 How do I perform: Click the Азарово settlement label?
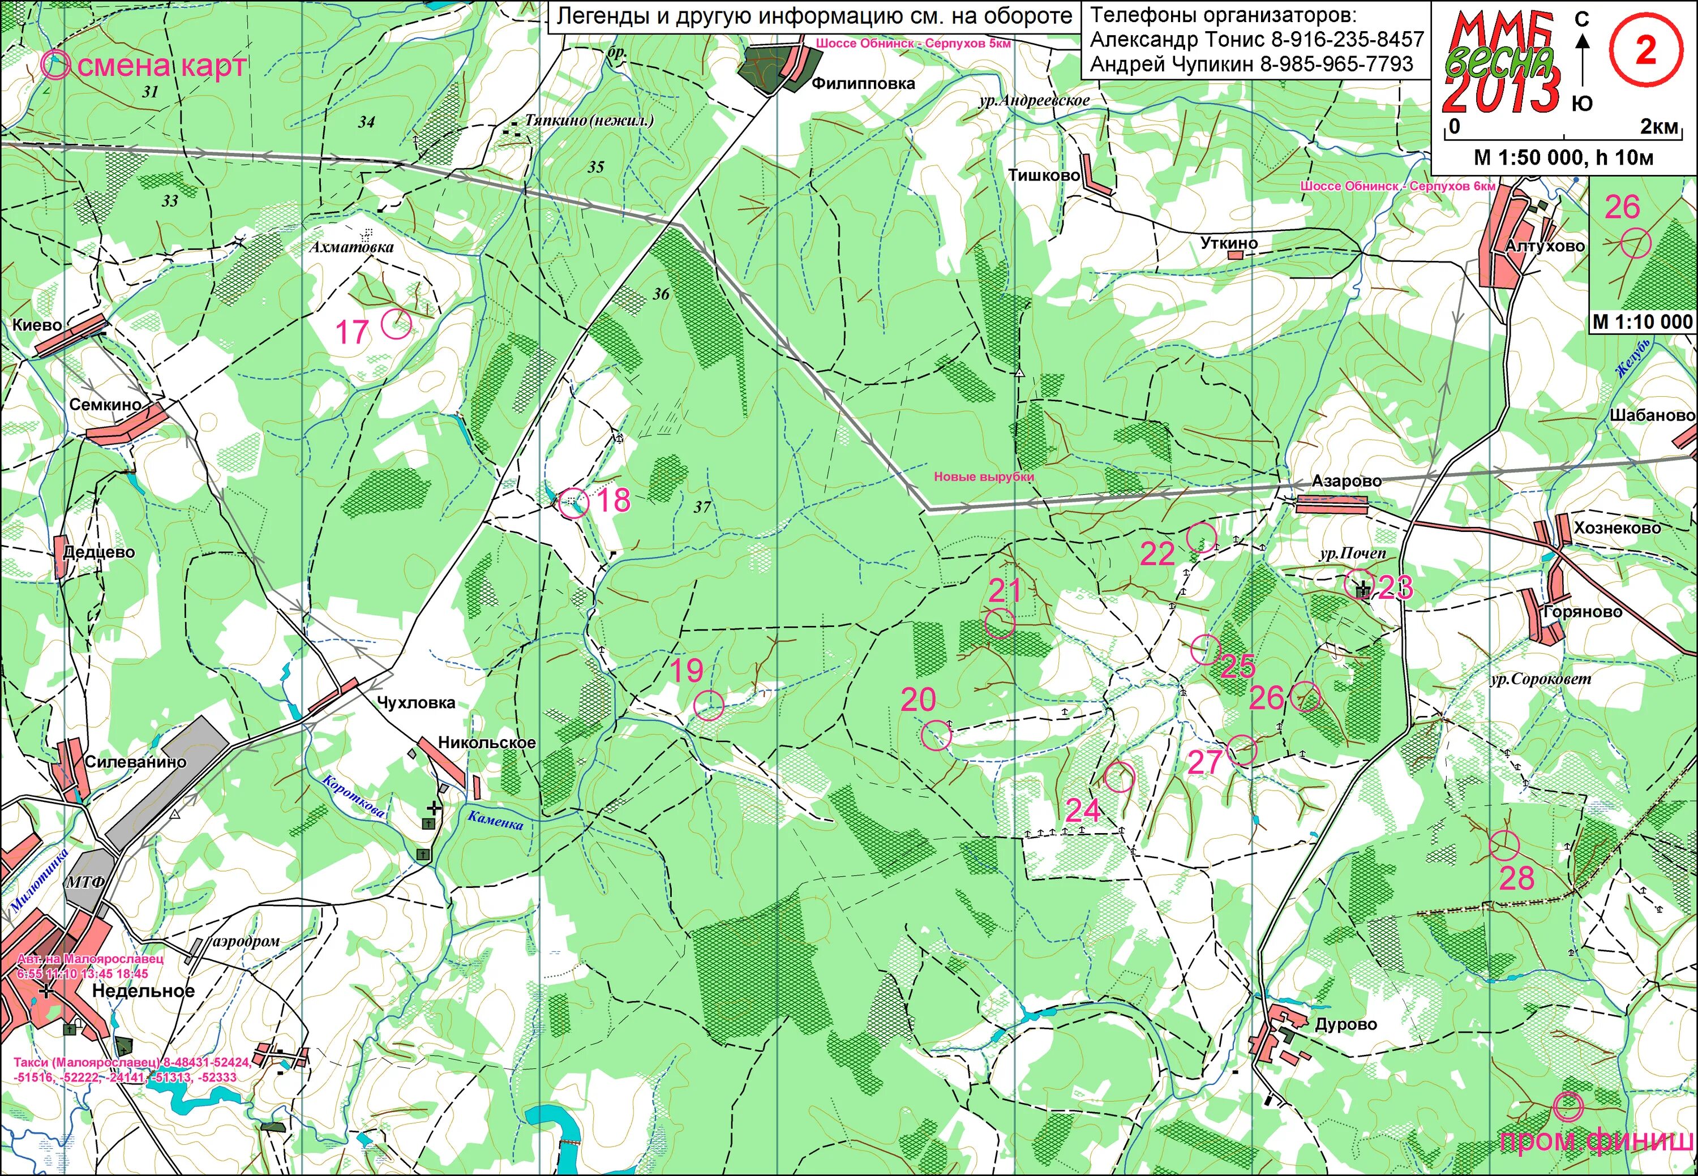tap(1346, 481)
